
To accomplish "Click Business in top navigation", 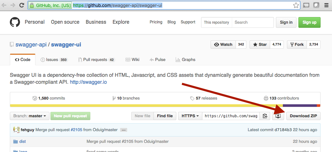I will (x=96, y=22).
